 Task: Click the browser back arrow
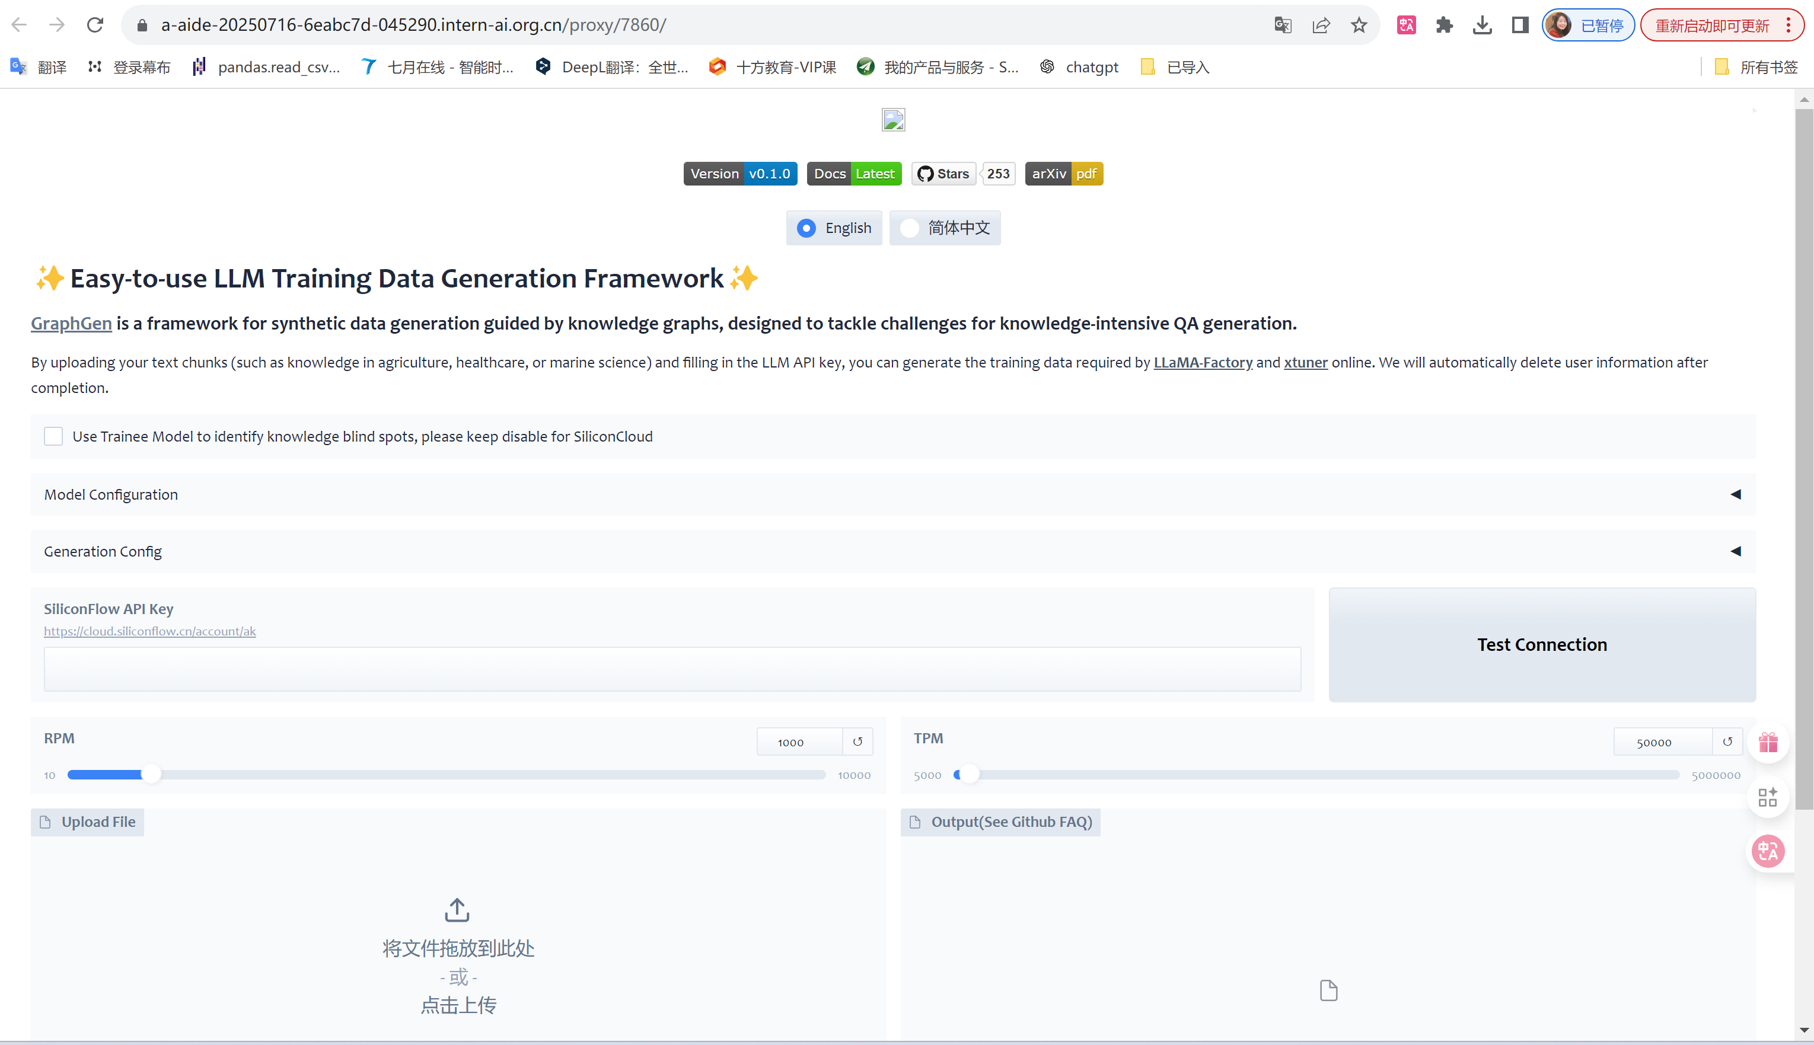pos(20,25)
